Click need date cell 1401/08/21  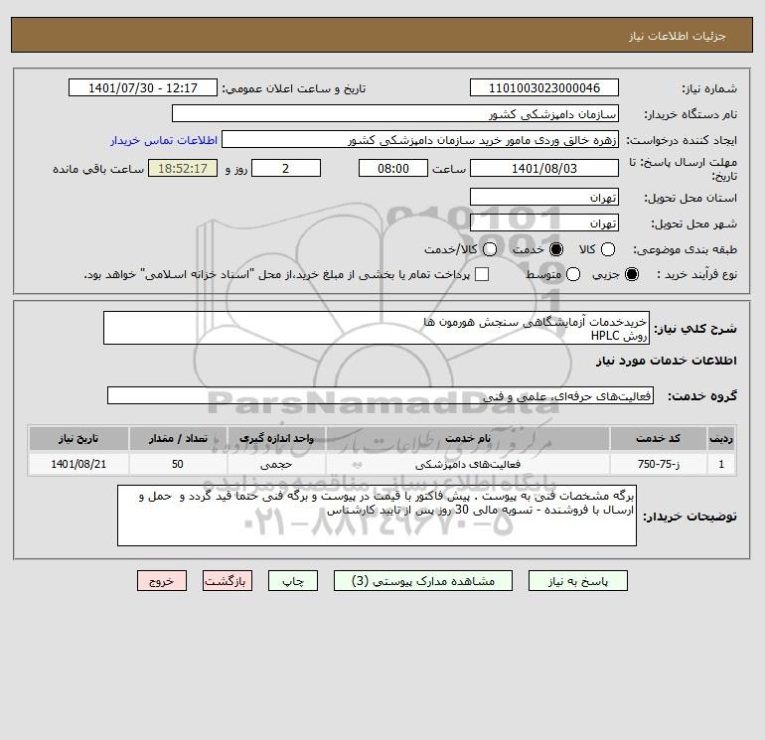coord(78,464)
